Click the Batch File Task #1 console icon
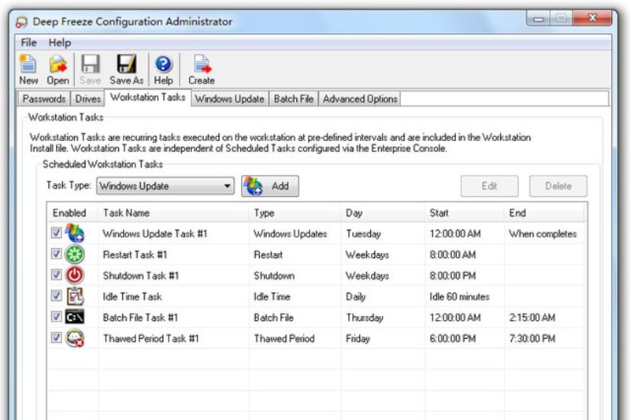 pos(75,318)
